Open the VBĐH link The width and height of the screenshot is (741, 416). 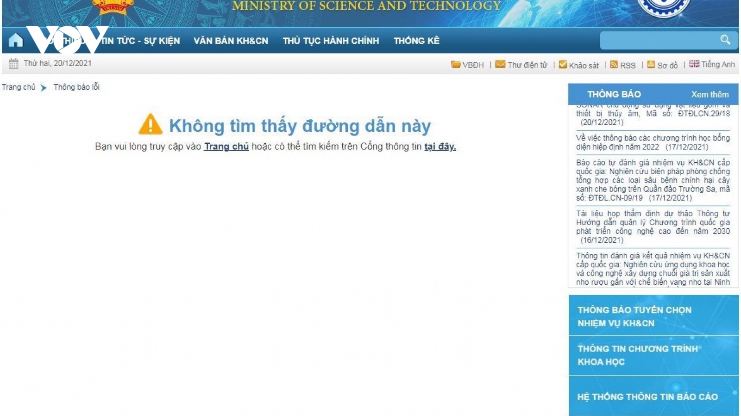(473, 65)
